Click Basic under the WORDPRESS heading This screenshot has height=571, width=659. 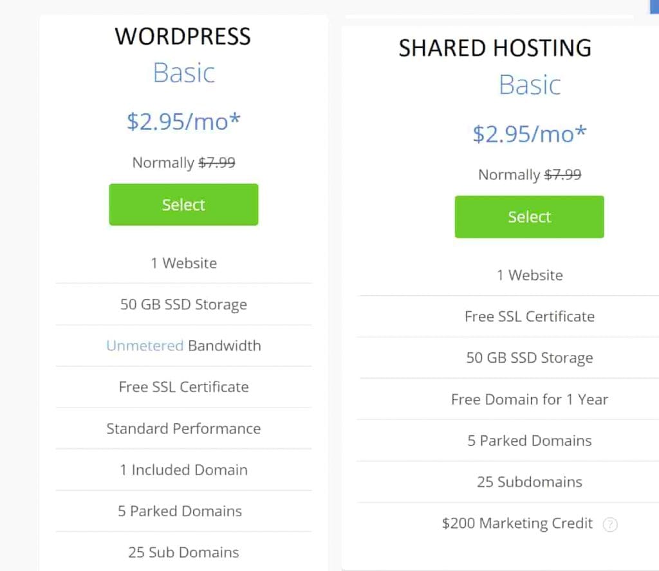click(183, 73)
